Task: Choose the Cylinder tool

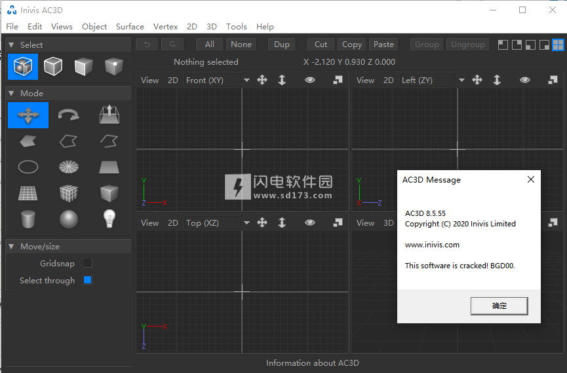Action: click(28, 219)
